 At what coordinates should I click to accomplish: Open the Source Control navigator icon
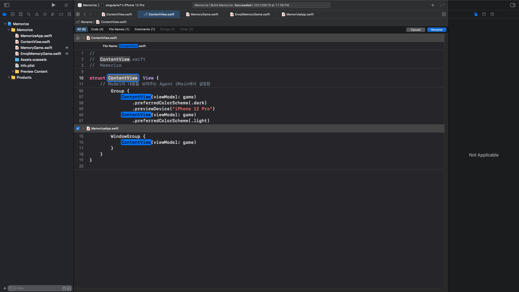tap(12, 14)
